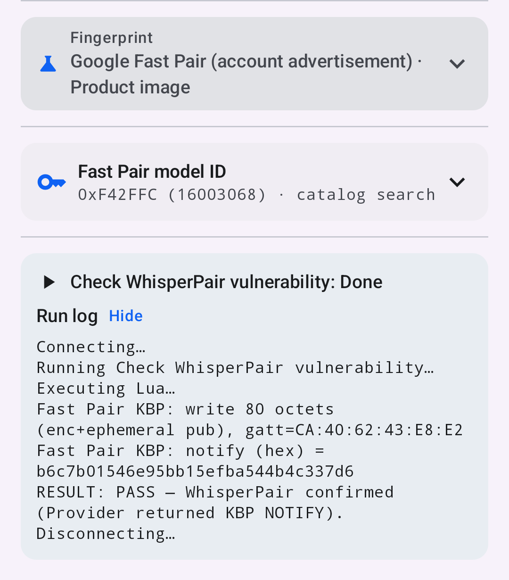Expand the Fast Pair model ID chevron
The height and width of the screenshot is (580, 509).
(x=457, y=182)
